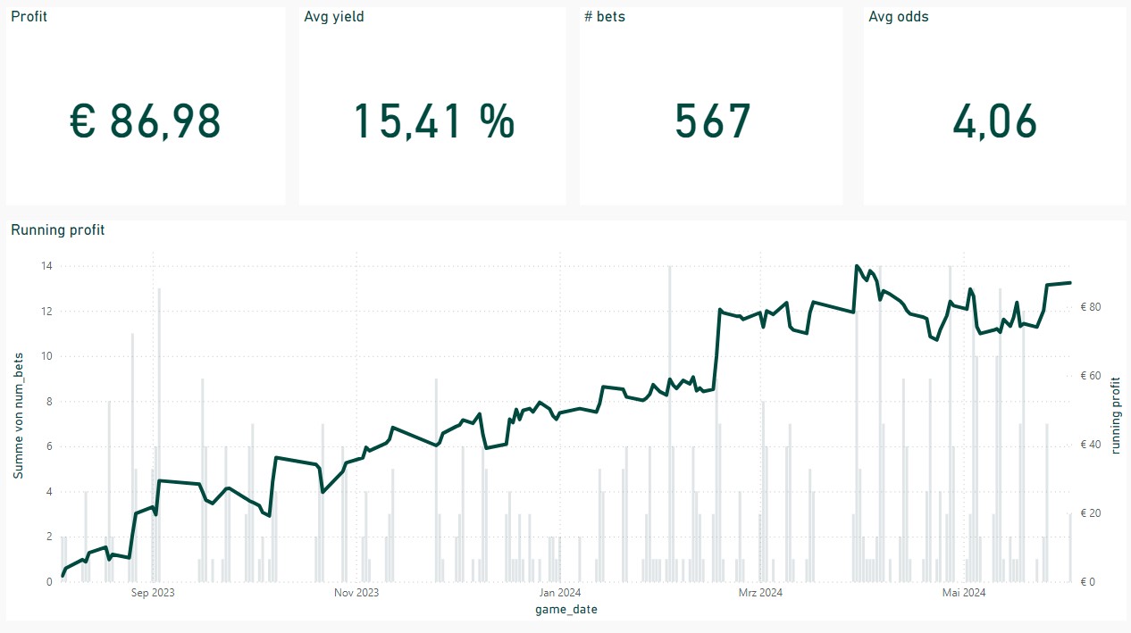Select the Avg yield 15,41 % card value
Image resolution: width=1131 pixels, height=633 pixels.
[x=434, y=121]
